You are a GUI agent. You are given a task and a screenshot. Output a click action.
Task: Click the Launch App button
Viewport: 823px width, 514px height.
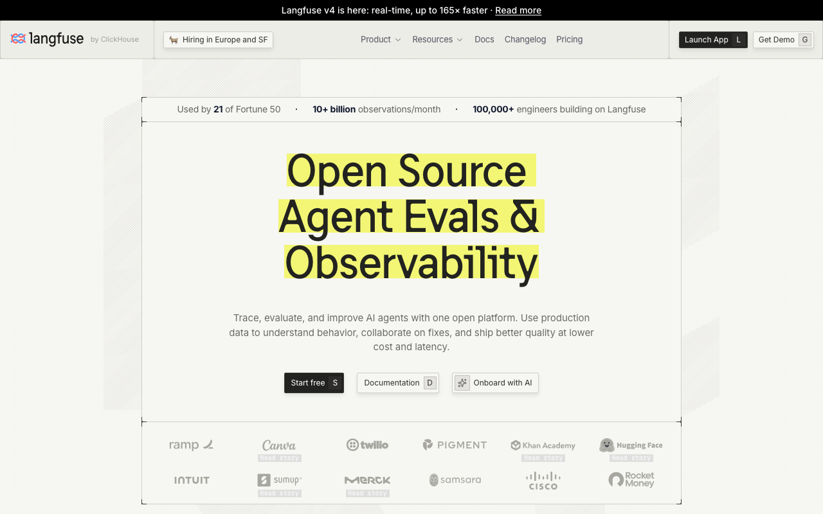713,40
